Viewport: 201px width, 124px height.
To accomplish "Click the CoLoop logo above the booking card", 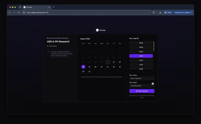I will click(100, 30).
